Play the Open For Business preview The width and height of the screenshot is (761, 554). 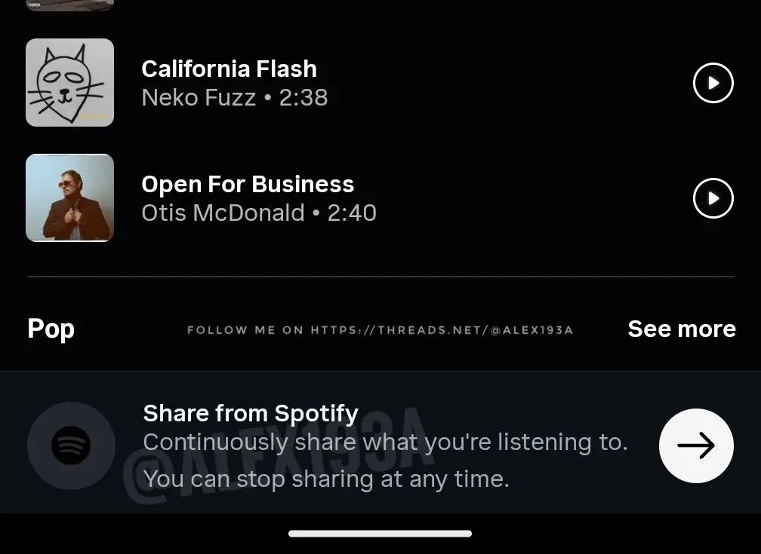pos(713,198)
